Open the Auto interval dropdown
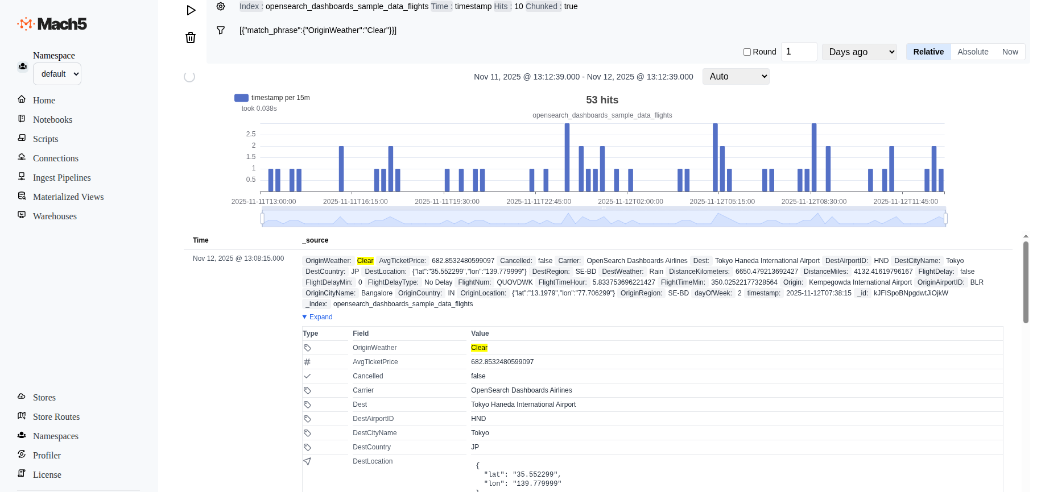The height and width of the screenshot is (492, 1041). (736, 76)
